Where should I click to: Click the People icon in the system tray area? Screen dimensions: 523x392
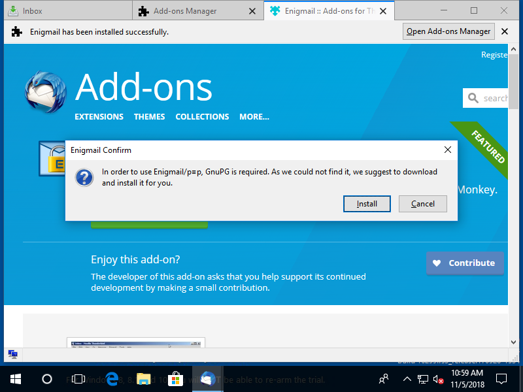coord(384,378)
